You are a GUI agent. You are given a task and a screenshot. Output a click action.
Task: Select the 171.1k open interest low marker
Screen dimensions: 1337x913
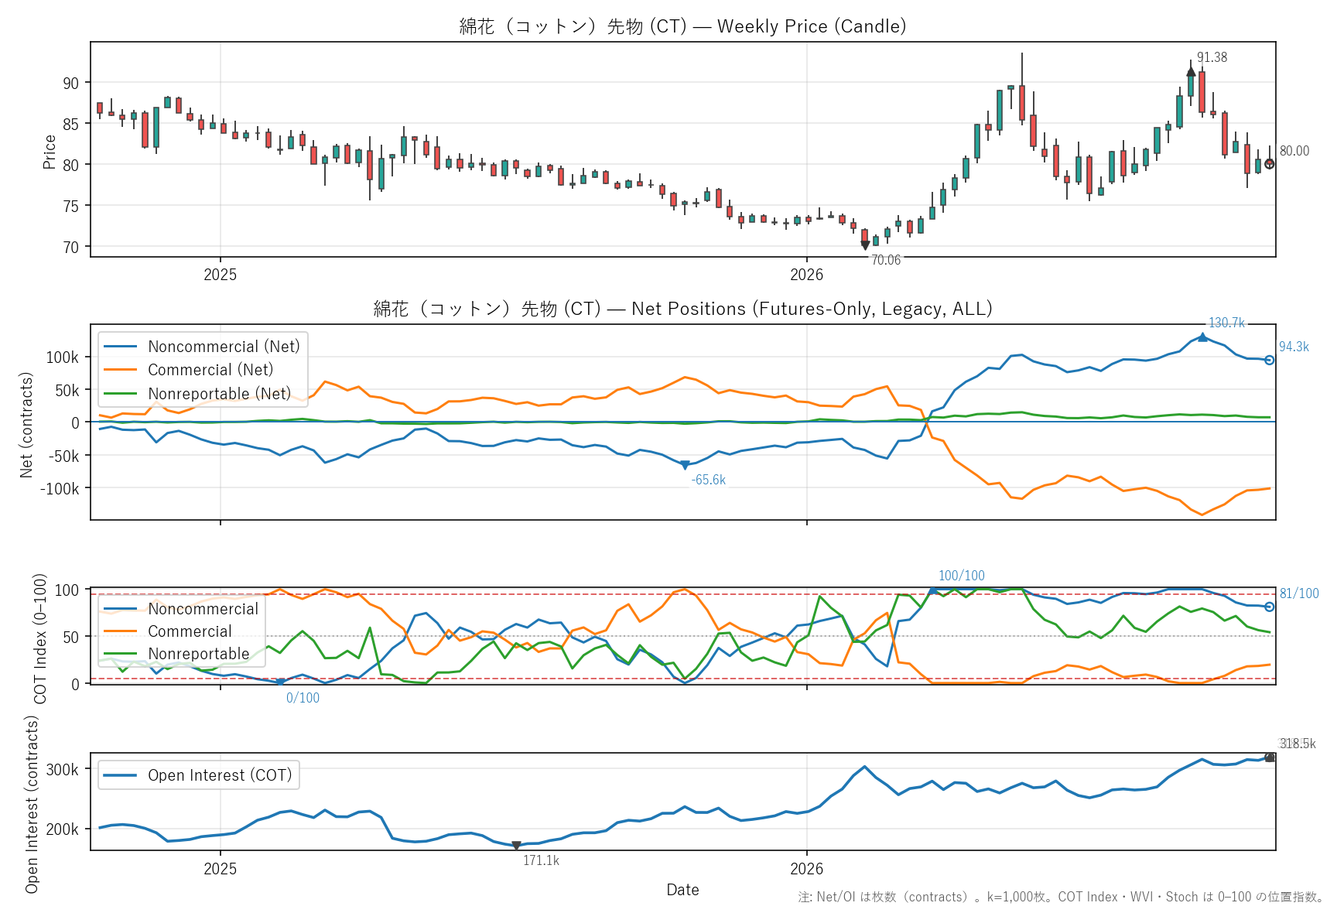[516, 846]
